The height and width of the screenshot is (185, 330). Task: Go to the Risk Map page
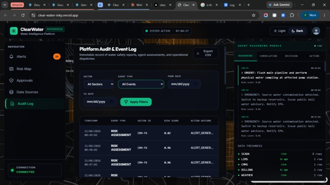tap(35, 69)
